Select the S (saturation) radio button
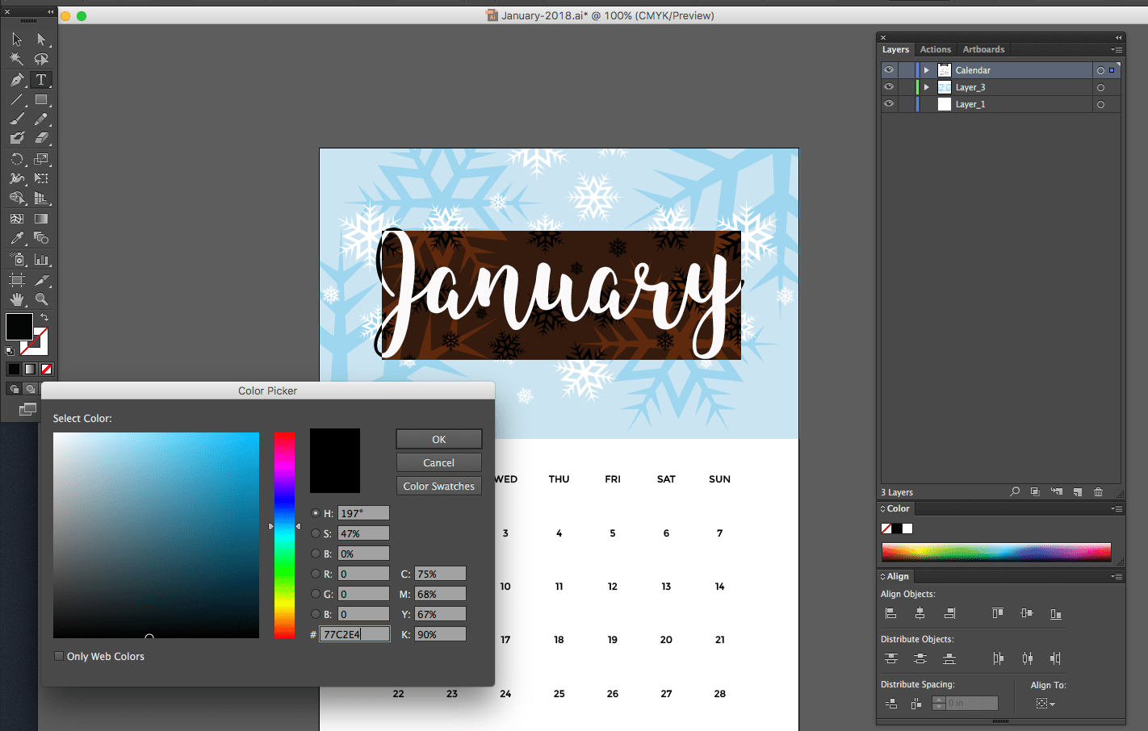Image resolution: width=1148 pixels, height=731 pixels. tap(316, 533)
